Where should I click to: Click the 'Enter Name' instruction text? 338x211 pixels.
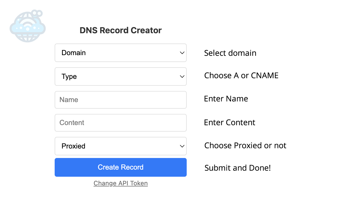point(226,99)
